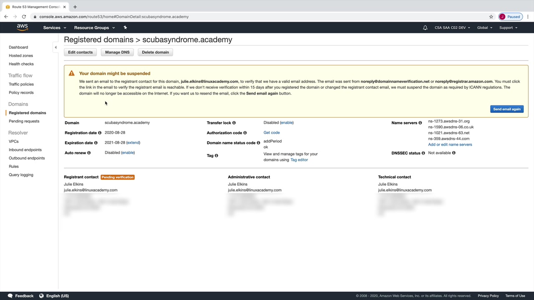Screen dimensions: 534x300
Task: Click Add or edit name servers link
Action: pos(450,145)
